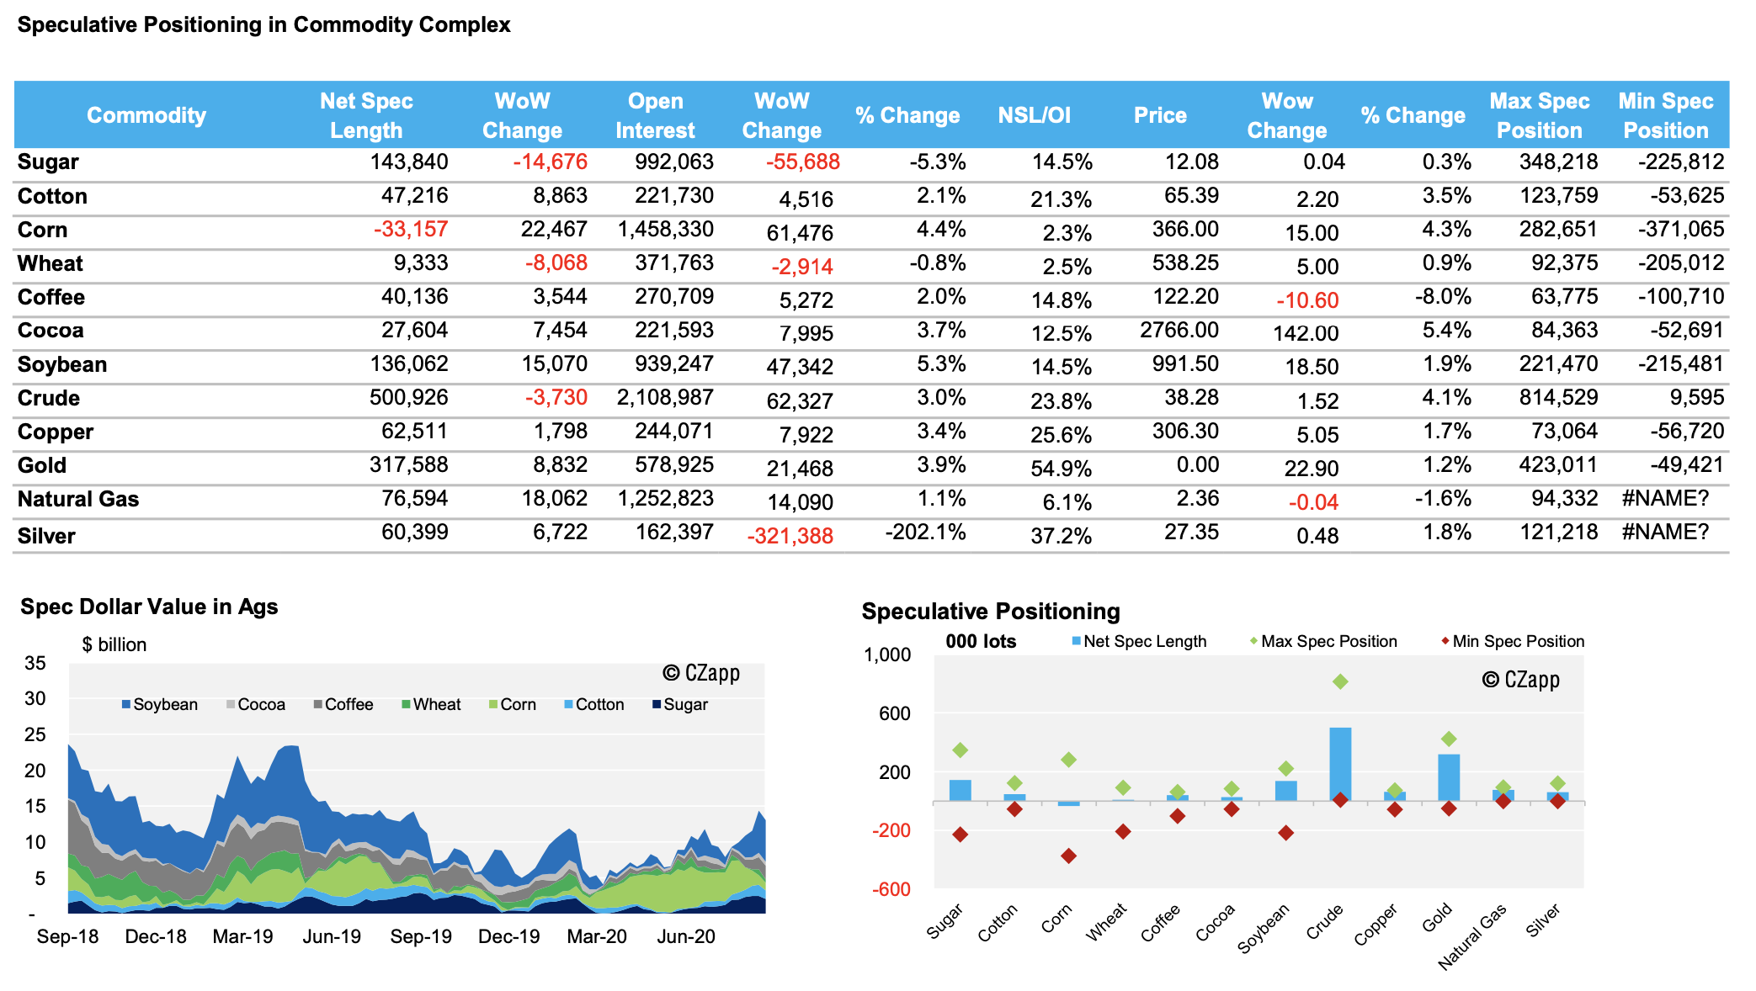Click Sugar legend entry in Ags chart

(680, 704)
